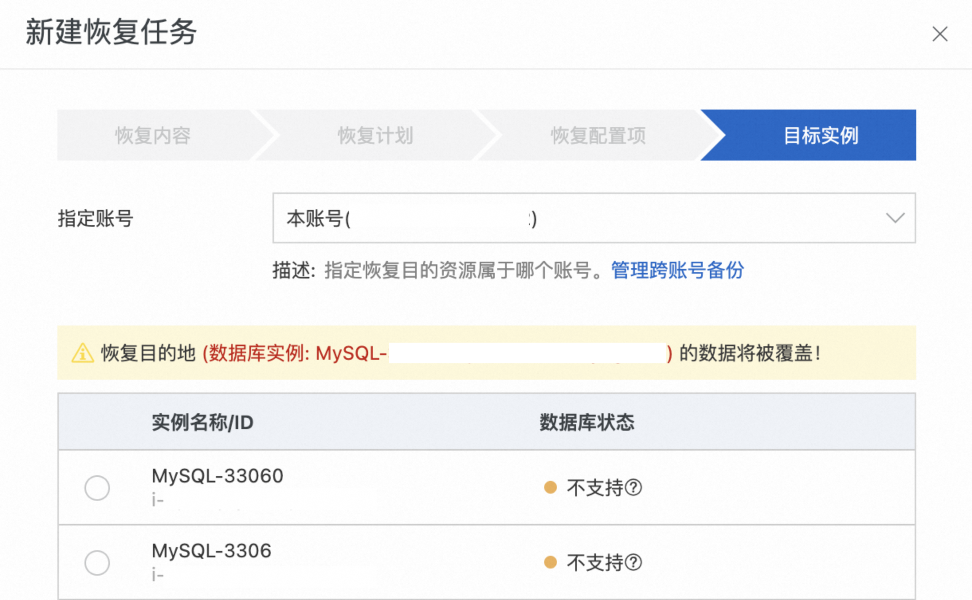Click the 实例名称/ID column header
Viewport: 972px width, 600px height.
pyautogui.click(x=202, y=422)
